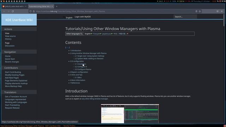This screenshot has width=226, height=127.
Task: Open Add New Pages link
Action: click(12, 78)
